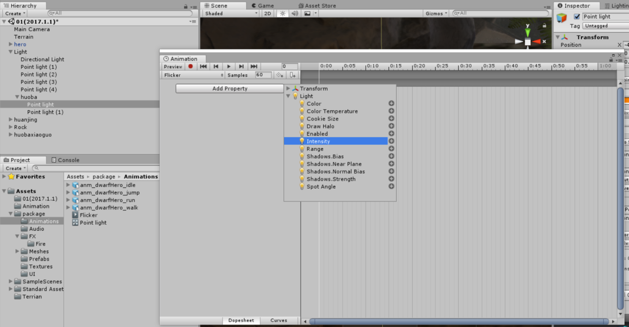This screenshot has height=327, width=629.
Task: Click the red record button in Animation
Action: click(x=190, y=66)
